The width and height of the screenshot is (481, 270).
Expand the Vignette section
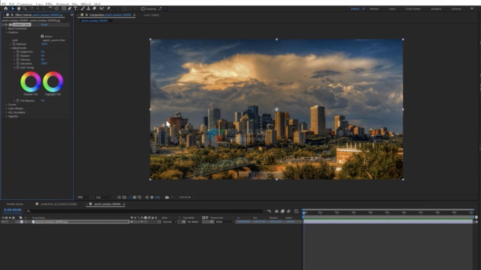(x=7, y=116)
